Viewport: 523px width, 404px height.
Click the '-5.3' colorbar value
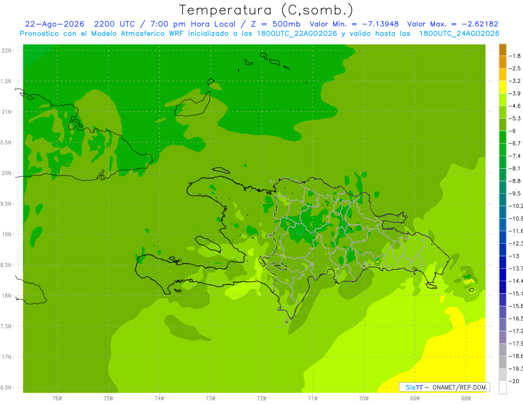tap(515, 118)
